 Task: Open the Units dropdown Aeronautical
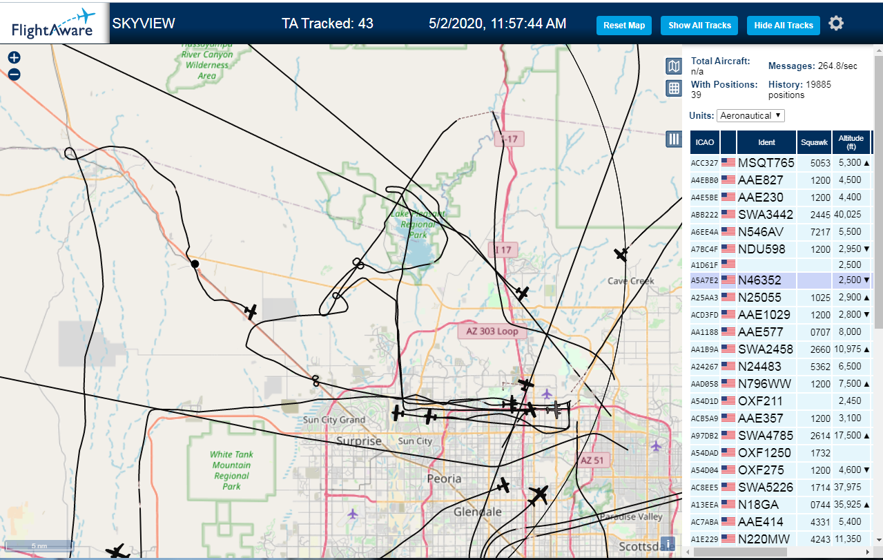point(750,115)
